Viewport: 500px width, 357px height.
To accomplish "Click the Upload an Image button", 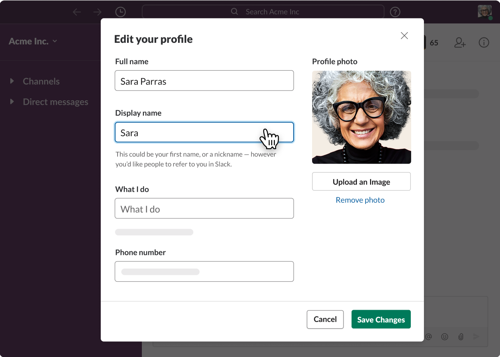I will pos(361,181).
